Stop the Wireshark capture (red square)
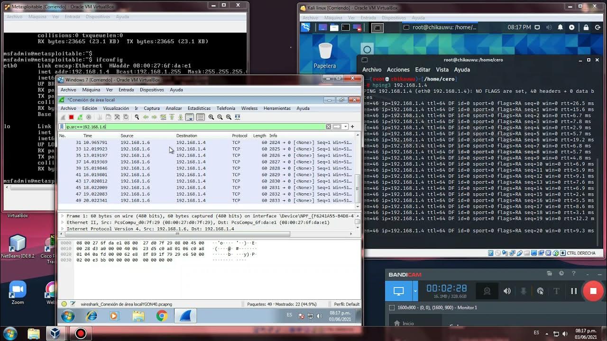The height and width of the screenshot is (341, 607). click(71, 117)
